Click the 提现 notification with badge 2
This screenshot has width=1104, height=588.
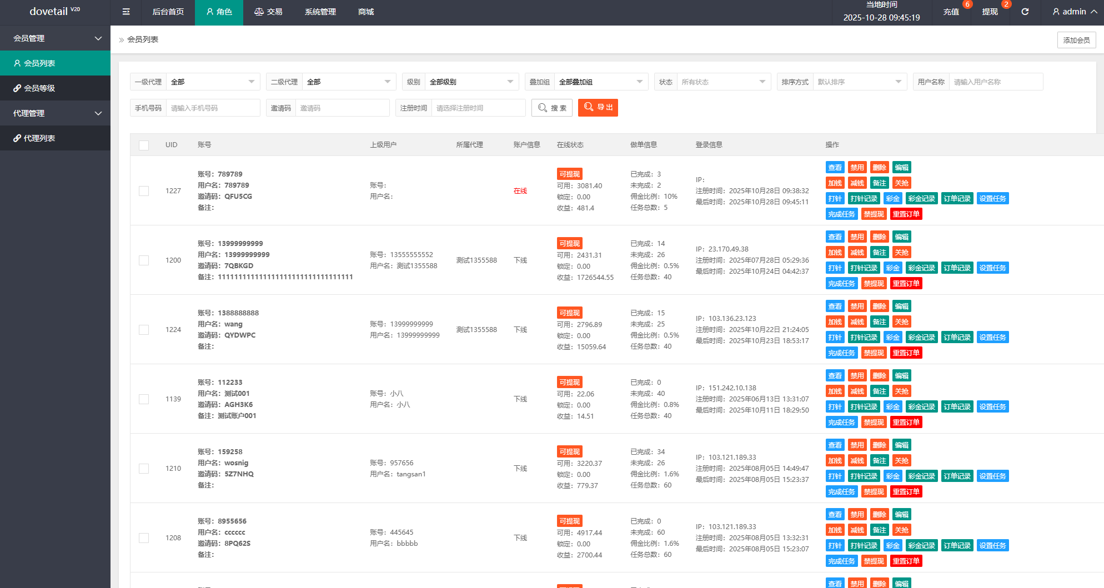tap(990, 12)
